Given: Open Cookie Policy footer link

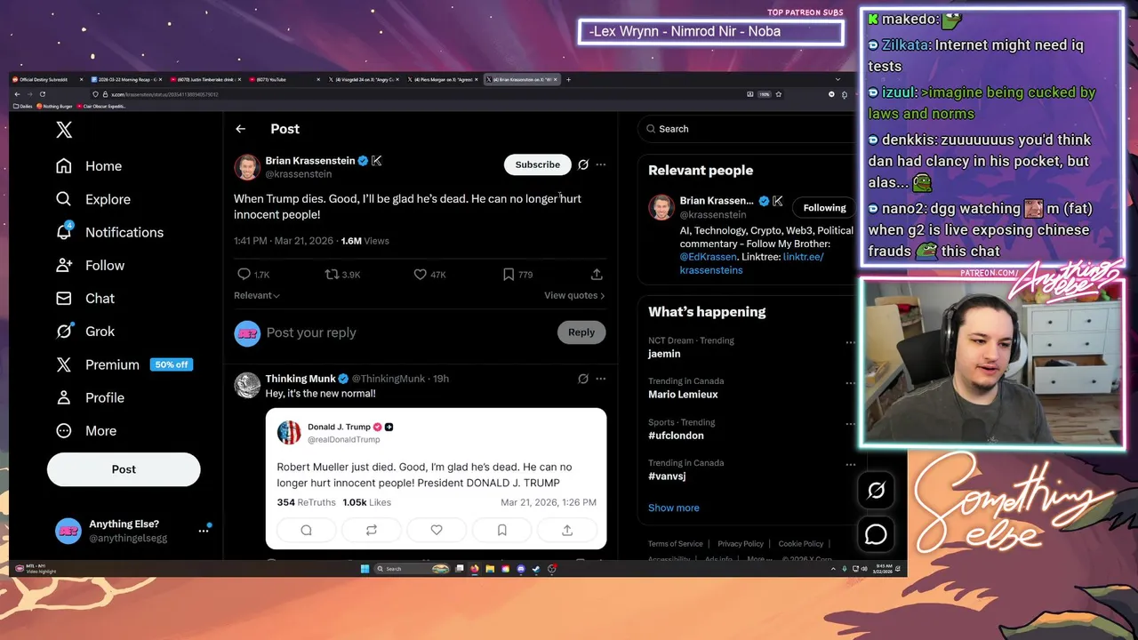Looking at the screenshot, I should tap(801, 544).
